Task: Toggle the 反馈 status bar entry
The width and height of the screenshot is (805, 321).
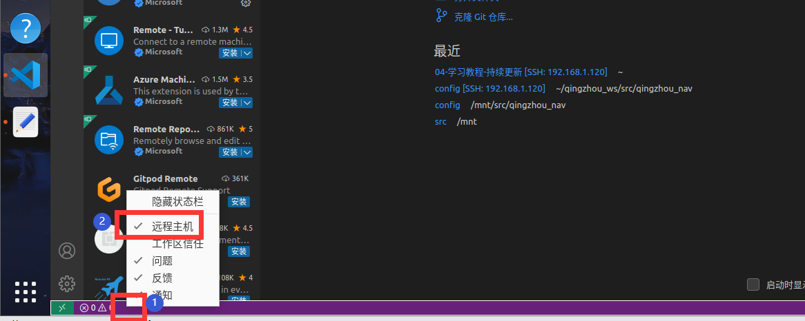Action: (x=173, y=278)
